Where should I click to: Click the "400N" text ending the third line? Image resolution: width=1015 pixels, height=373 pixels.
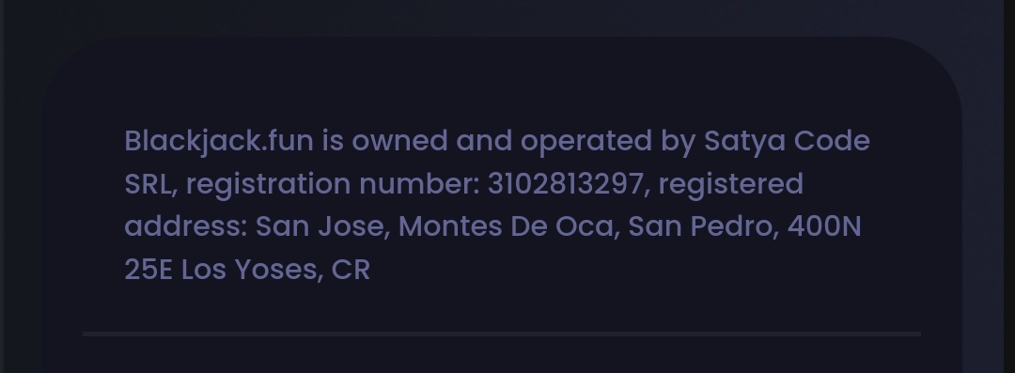pos(824,226)
